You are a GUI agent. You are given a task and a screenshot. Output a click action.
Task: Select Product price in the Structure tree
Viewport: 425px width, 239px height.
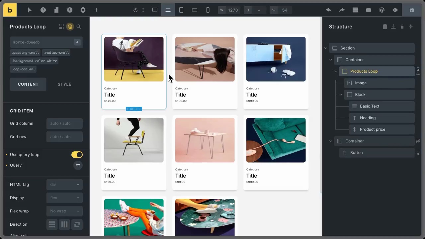coord(382,129)
